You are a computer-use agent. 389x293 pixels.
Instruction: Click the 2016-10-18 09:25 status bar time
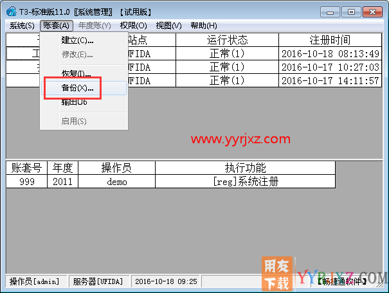coord(166,281)
